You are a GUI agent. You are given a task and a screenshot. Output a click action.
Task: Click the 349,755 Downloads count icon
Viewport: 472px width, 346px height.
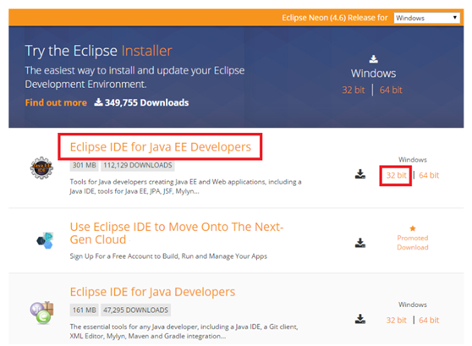click(x=98, y=102)
